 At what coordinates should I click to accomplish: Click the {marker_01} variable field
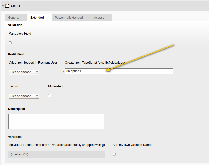coord(56,154)
